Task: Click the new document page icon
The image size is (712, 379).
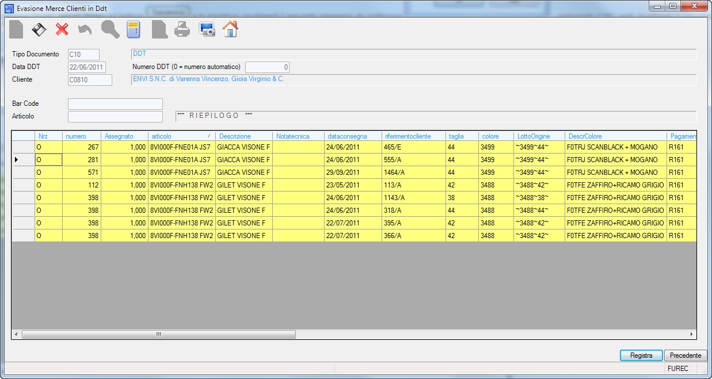Action: tap(16, 29)
